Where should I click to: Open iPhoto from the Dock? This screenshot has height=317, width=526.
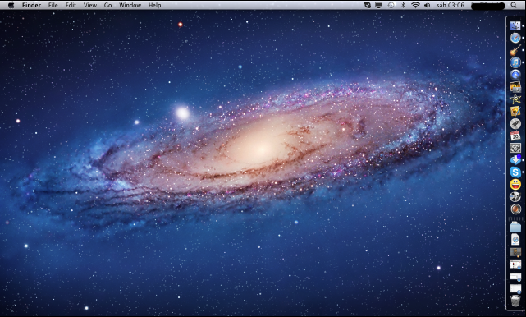coord(515,86)
